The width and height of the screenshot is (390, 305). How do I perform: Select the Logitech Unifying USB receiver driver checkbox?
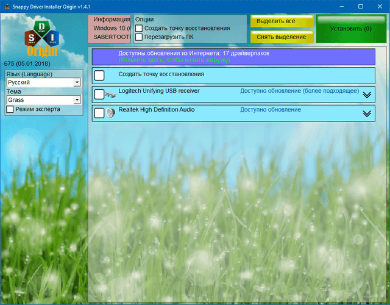tap(99, 95)
